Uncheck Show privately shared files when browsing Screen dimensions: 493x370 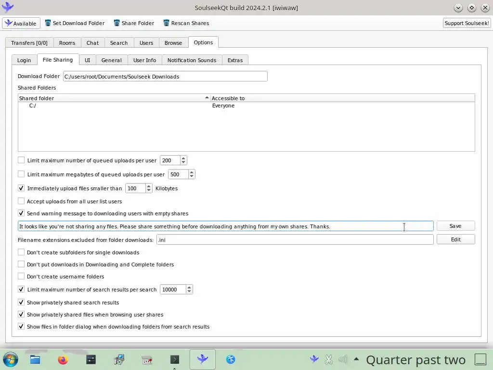pos(21,314)
